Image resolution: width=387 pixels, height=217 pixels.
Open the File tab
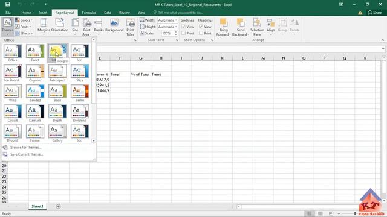(x=8, y=13)
